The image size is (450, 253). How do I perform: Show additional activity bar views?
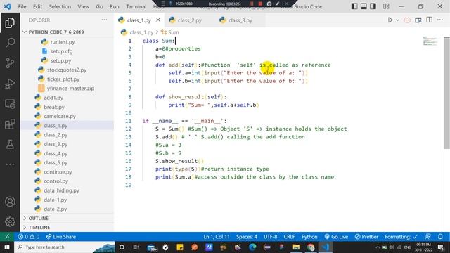tap(10, 164)
